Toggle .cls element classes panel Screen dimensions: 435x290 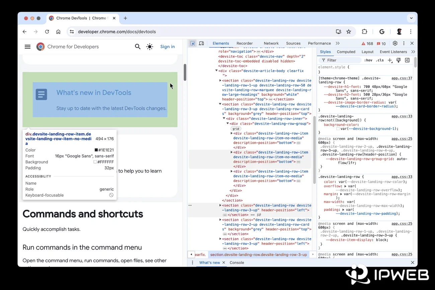click(x=380, y=60)
